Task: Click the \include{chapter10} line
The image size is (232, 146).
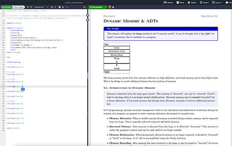Action: click(15, 118)
